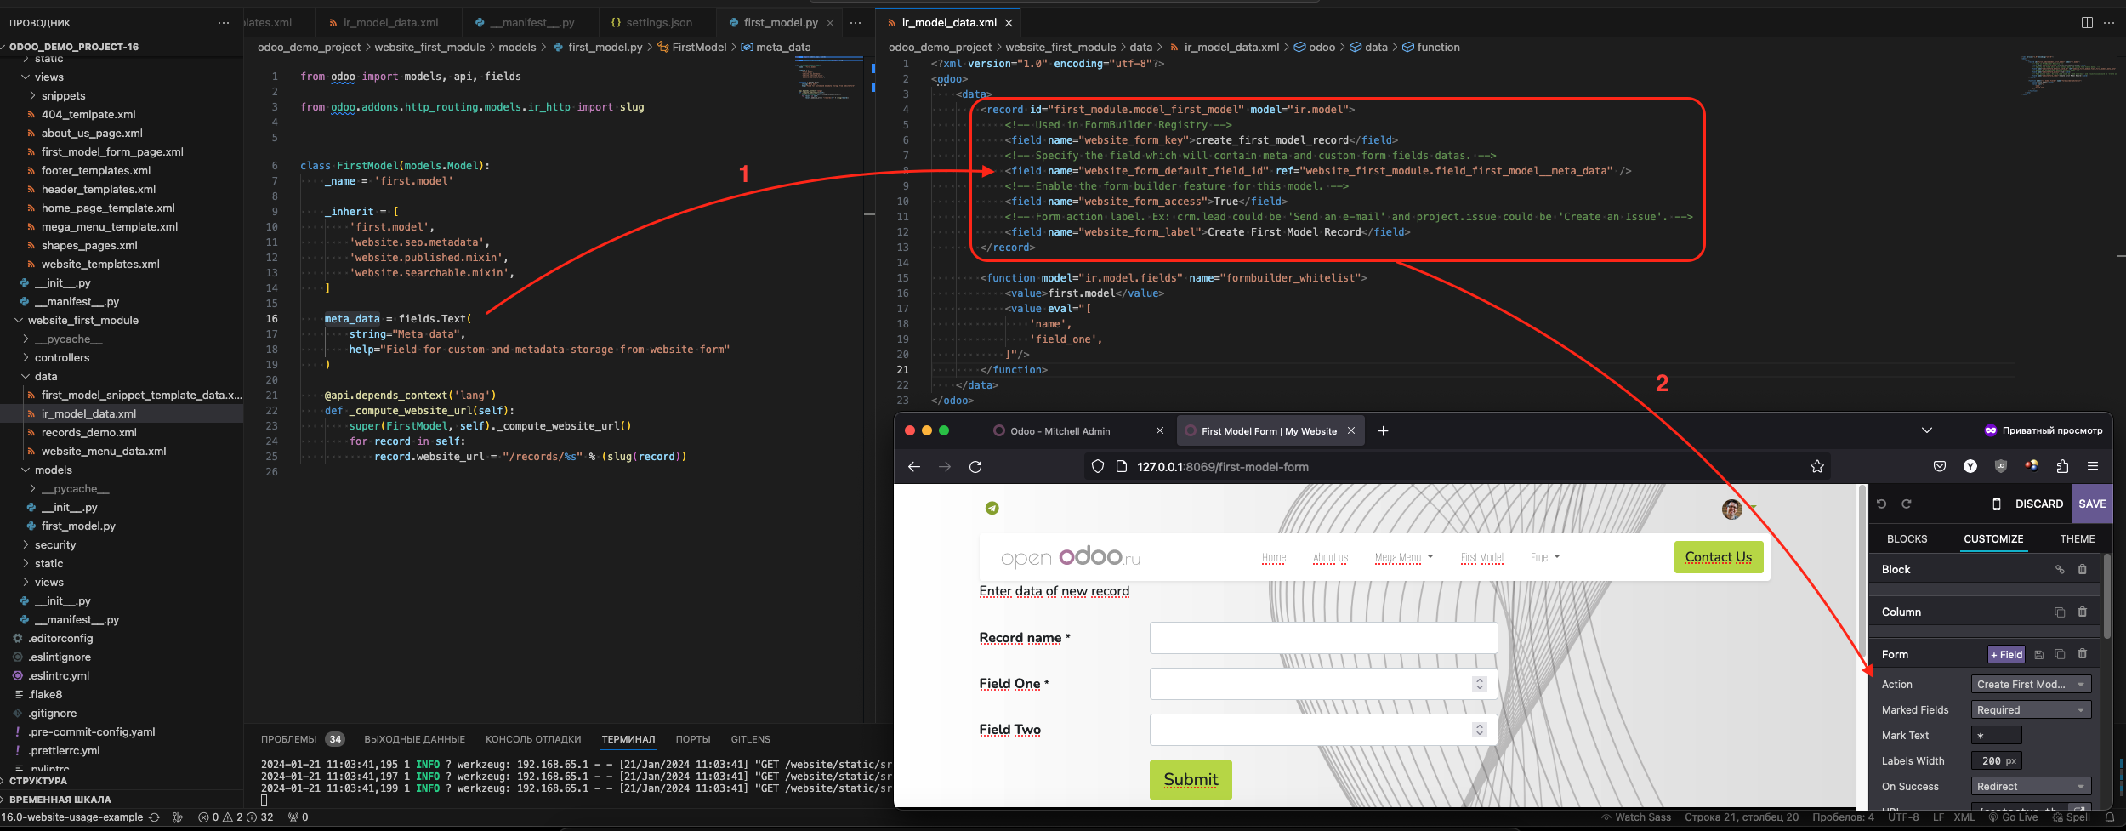Open notifications bell in status bar
This screenshot has height=831, width=2126.
(x=2110, y=817)
